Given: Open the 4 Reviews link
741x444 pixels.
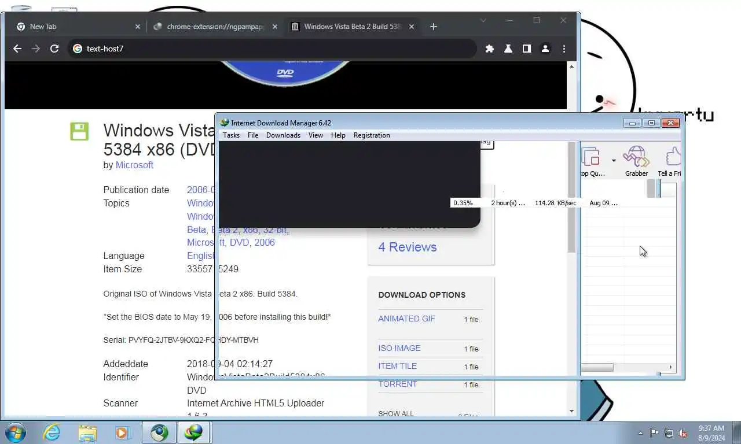Looking at the screenshot, I should tap(408, 247).
